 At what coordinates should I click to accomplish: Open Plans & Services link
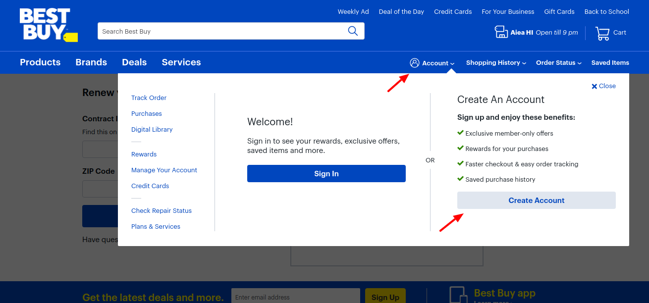point(156,227)
